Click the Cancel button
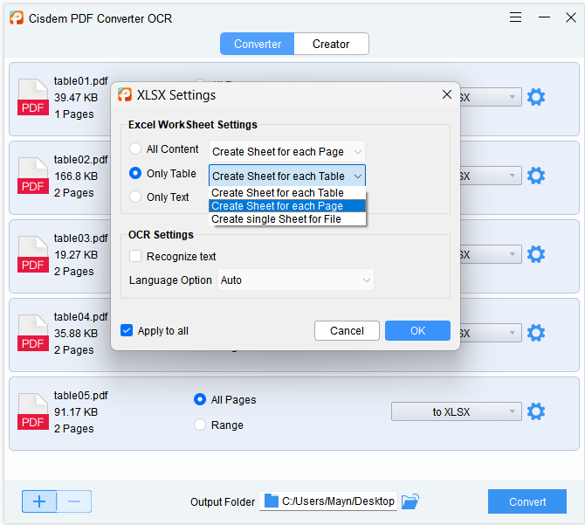The width and height of the screenshot is (585, 525). pos(347,330)
